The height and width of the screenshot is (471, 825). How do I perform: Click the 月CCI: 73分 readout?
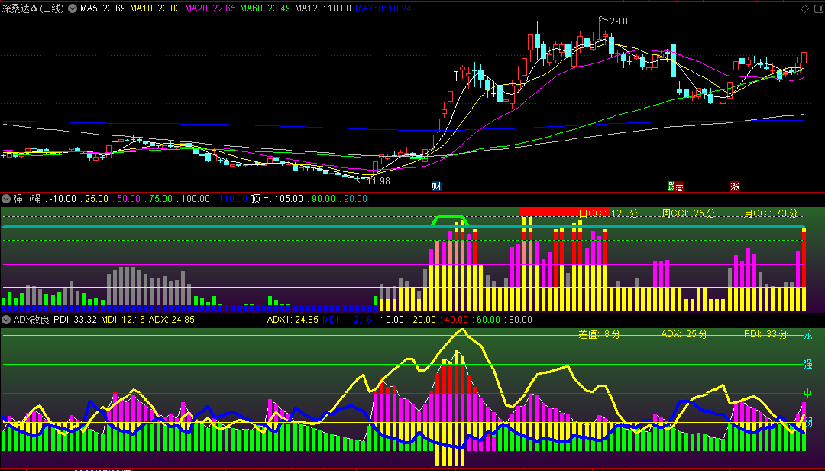coord(771,213)
